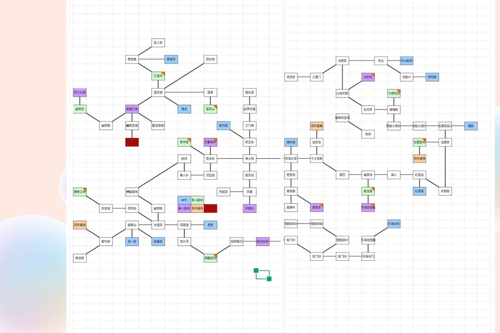Screen dimensions: 500x333
Task: Select the 三门峡 node
Action: pyautogui.click(x=250, y=125)
